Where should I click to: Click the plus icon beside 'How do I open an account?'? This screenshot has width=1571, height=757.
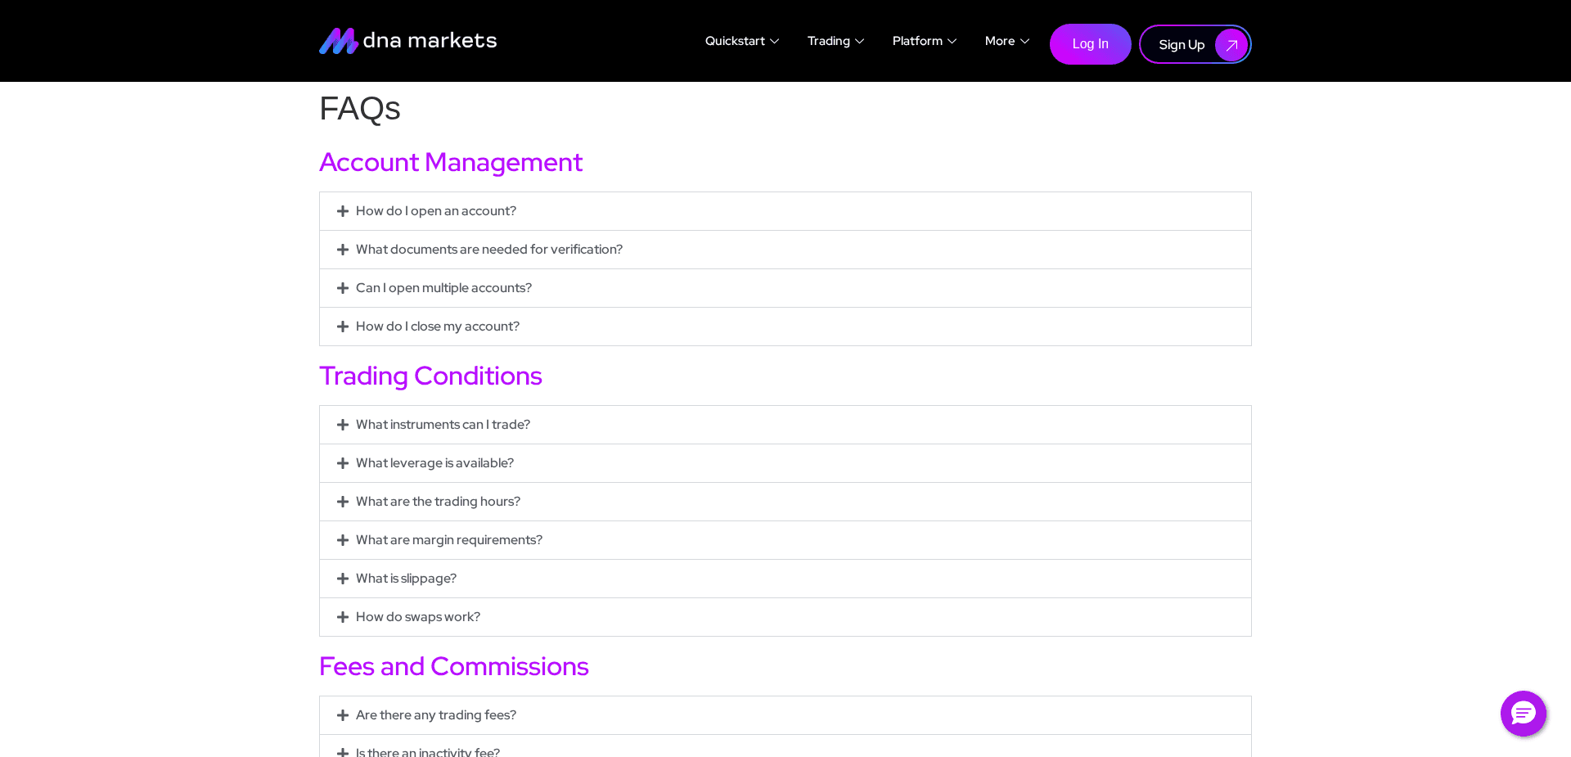pyautogui.click(x=343, y=211)
